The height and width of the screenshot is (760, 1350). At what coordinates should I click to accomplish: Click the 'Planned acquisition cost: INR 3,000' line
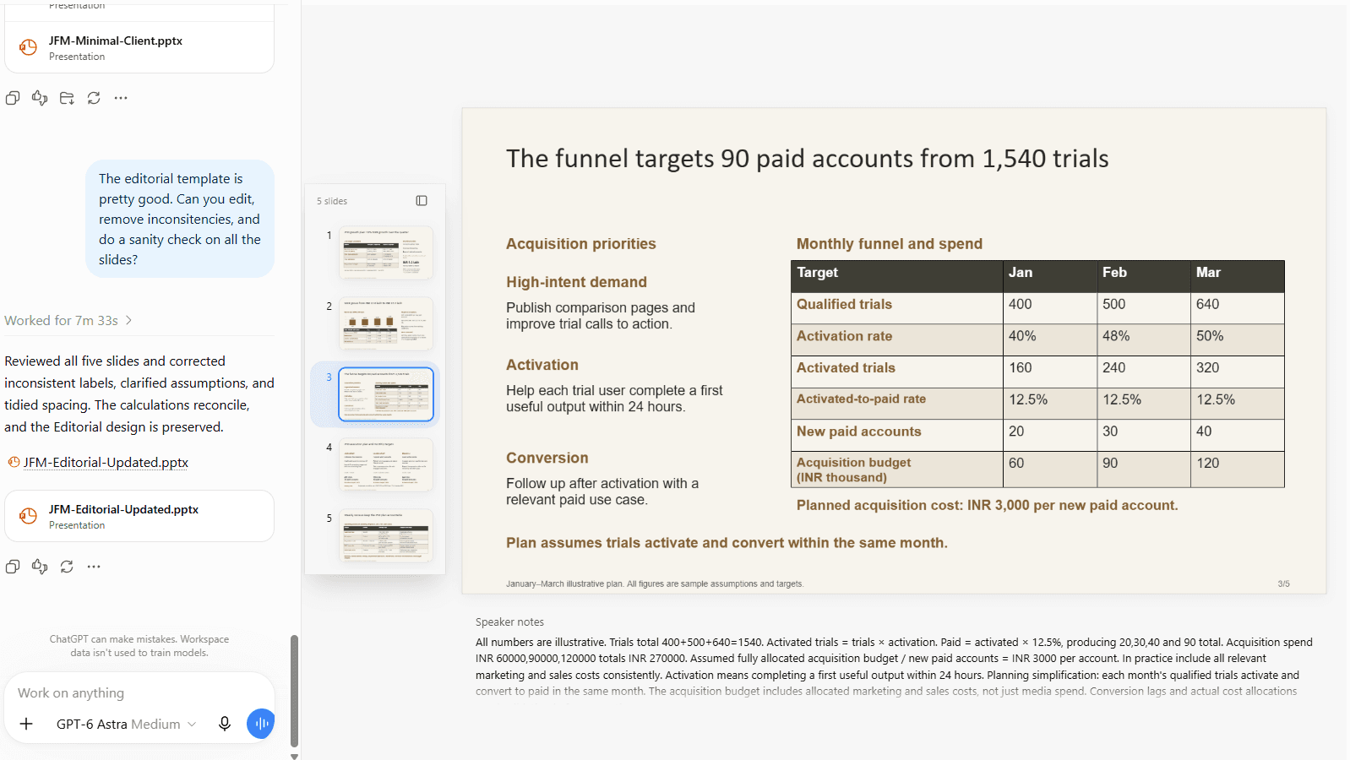pos(987,505)
